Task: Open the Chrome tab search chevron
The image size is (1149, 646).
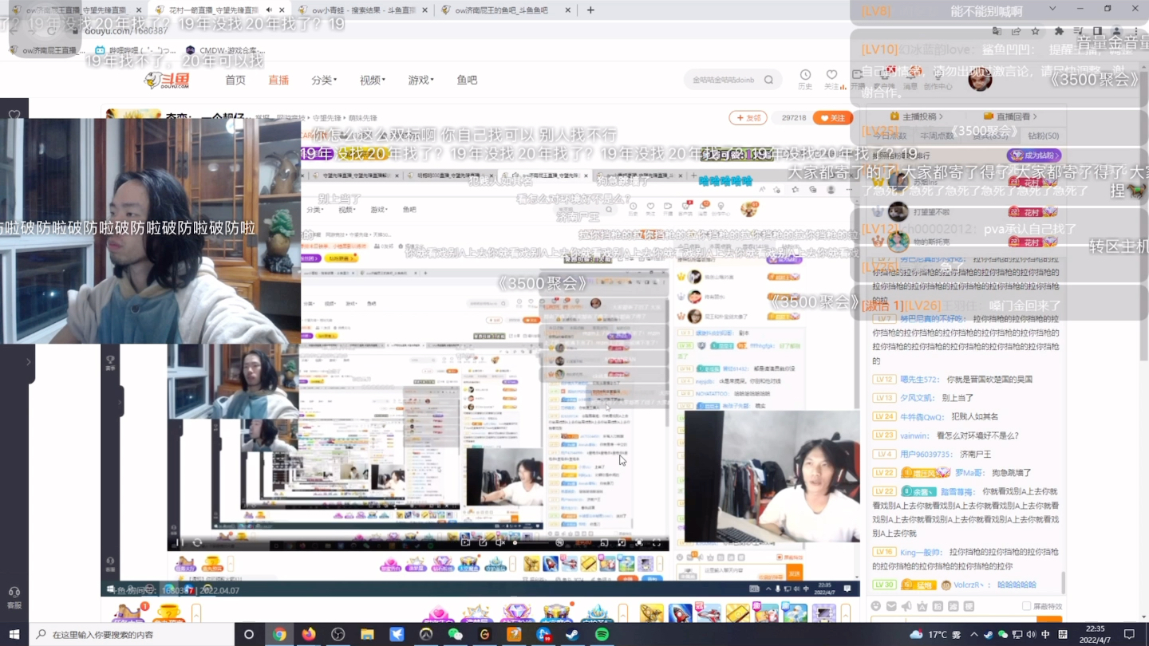Action: [x=1052, y=9]
